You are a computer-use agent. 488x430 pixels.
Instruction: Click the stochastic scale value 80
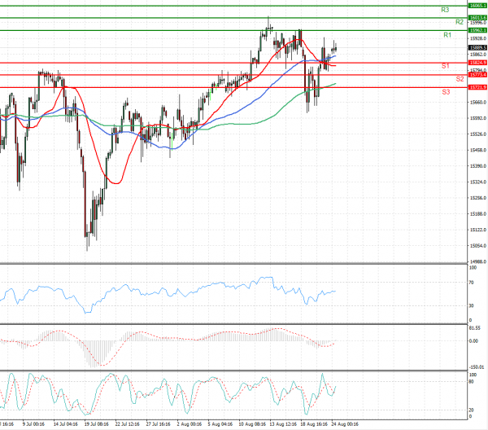pos(471,382)
